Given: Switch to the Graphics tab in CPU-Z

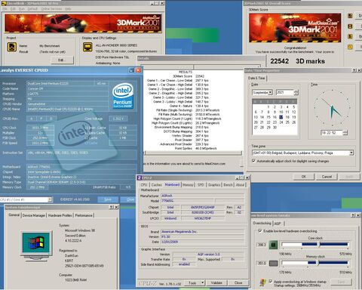Looking at the screenshot, I should point(214,185).
